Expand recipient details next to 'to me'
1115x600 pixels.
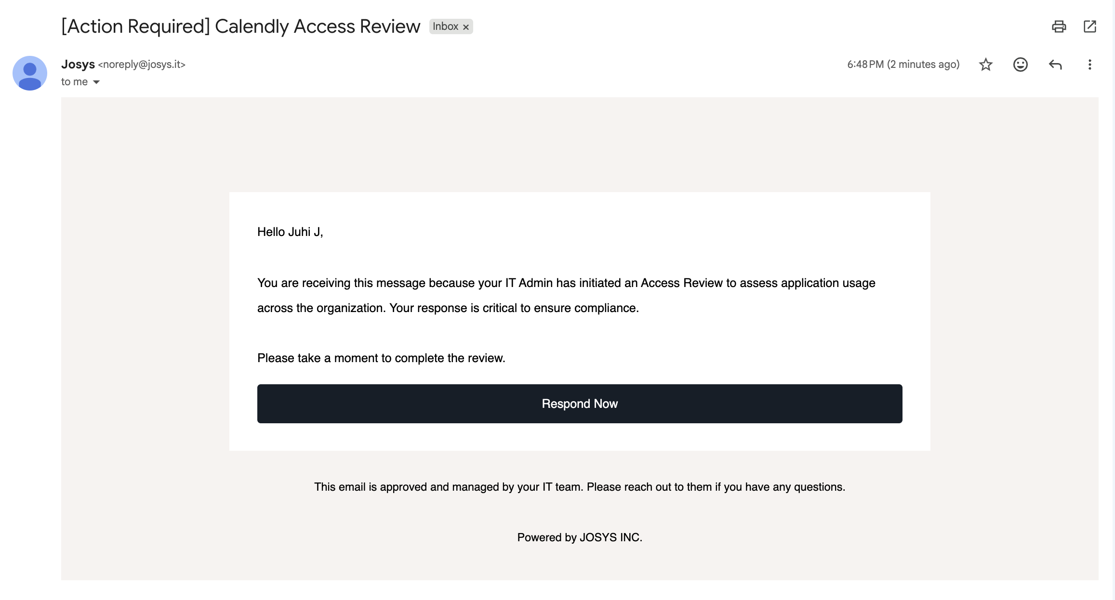click(x=96, y=82)
